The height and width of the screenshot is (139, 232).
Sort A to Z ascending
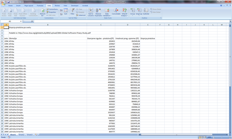click(x=61, y=10)
